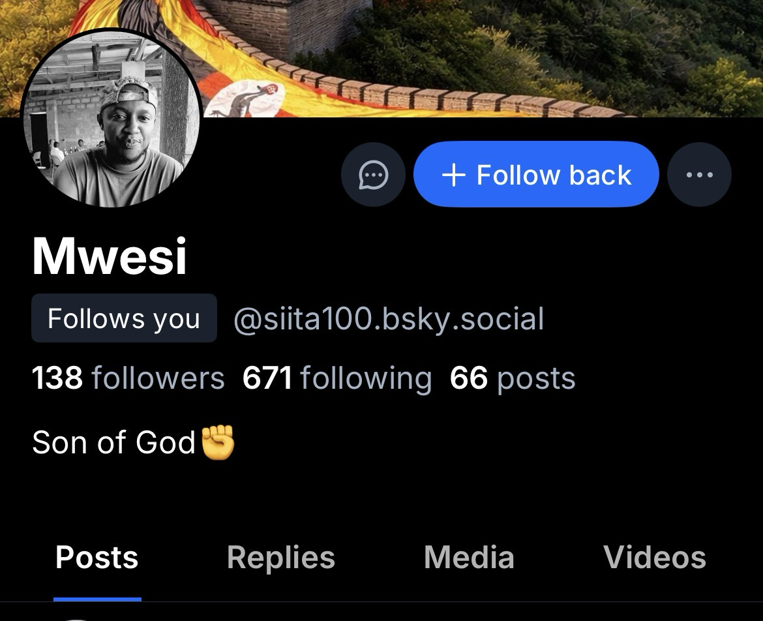This screenshot has width=763, height=621.
Task: Show the Videos tab
Action: click(x=655, y=558)
